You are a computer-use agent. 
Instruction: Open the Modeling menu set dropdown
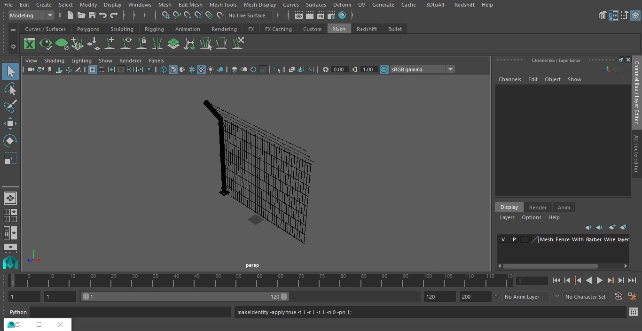(31, 15)
